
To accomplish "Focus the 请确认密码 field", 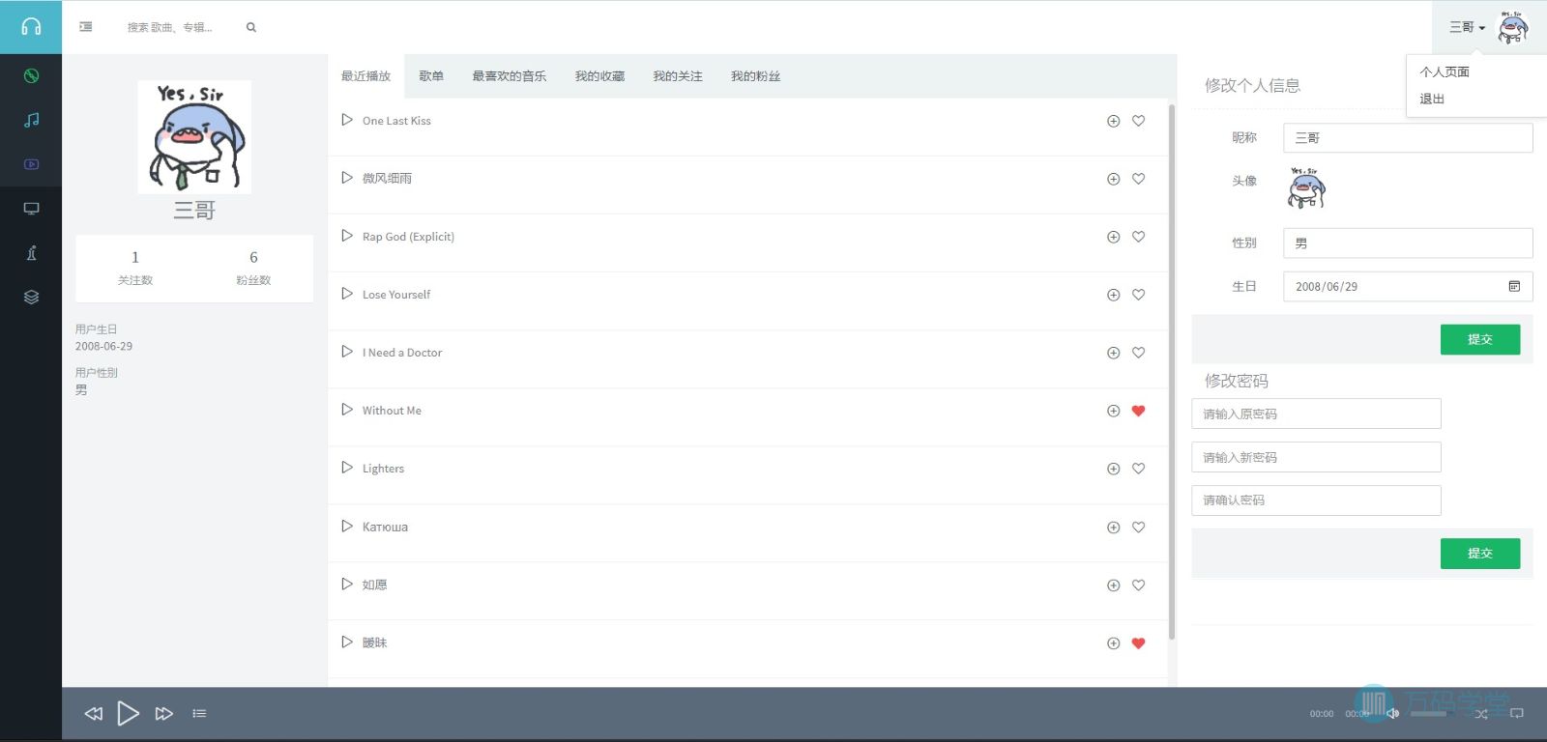I will [x=1316, y=500].
